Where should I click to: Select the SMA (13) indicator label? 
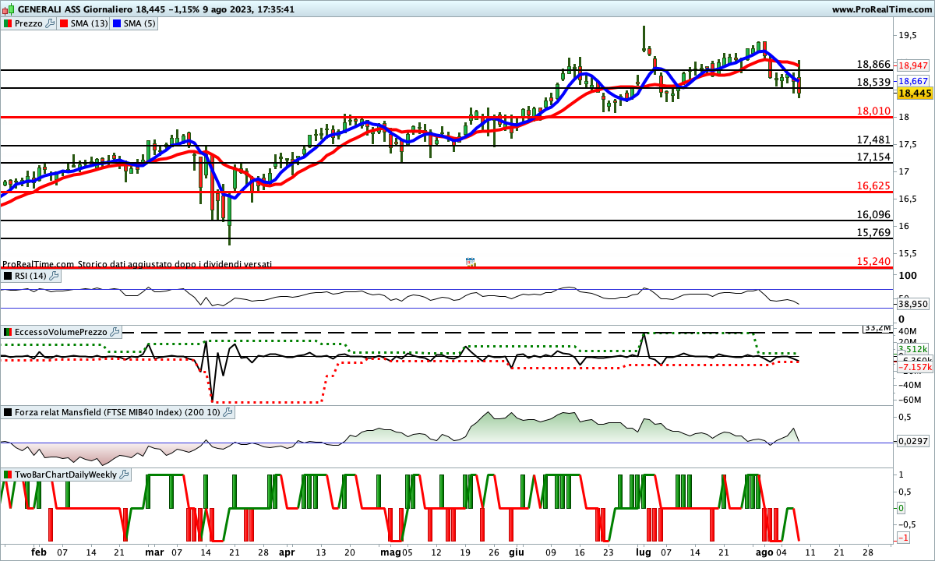pyautogui.click(x=90, y=23)
